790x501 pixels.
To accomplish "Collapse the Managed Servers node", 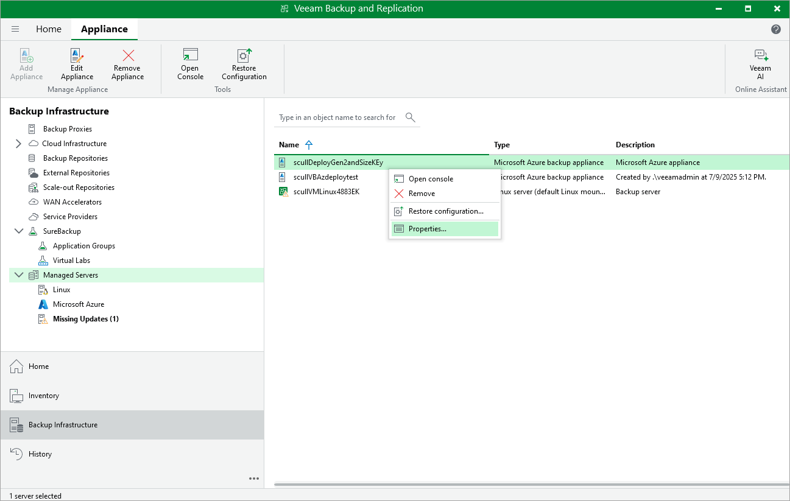I will (18, 275).
